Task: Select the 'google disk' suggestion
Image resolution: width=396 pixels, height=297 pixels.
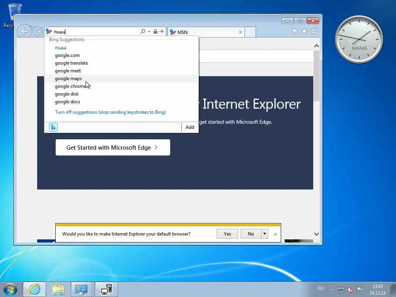Action: [121, 94]
